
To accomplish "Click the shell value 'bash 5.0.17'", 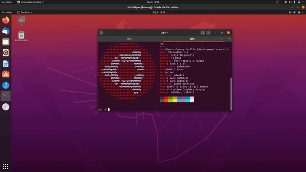I will [x=177, y=64].
